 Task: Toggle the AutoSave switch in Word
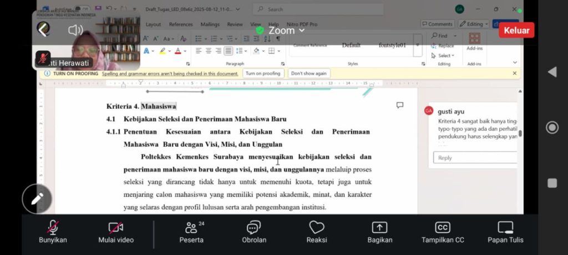(x=83, y=9)
